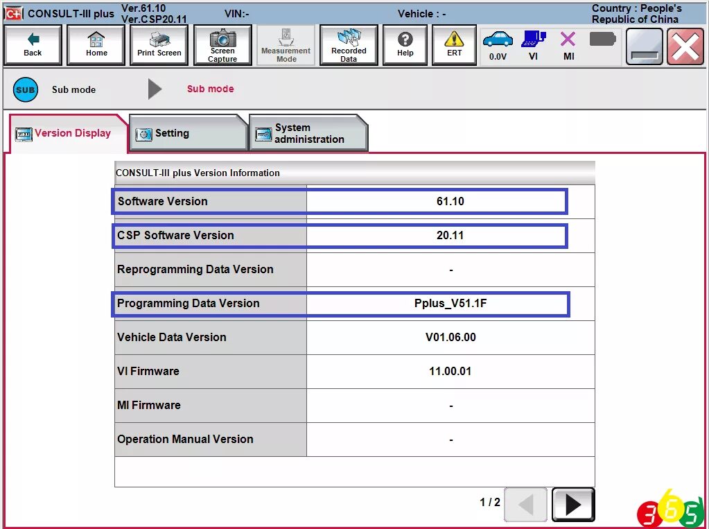Click the Software Version label
709x529 pixels.
pos(162,201)
